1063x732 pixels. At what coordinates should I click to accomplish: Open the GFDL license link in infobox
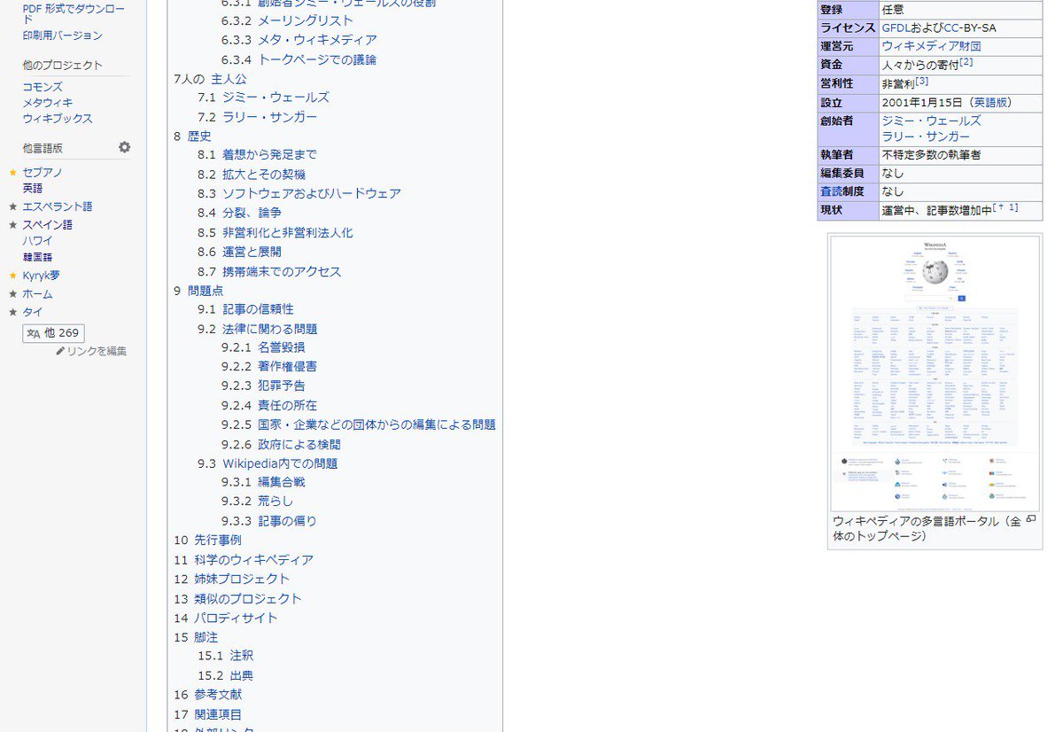pyautogui.click(x=896, y=27)
